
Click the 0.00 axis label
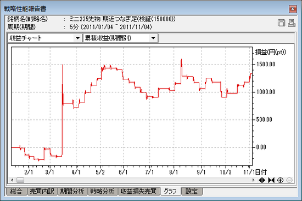click(261, 147)
